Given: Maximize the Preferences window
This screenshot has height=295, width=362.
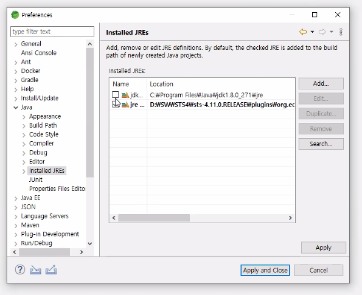Looking at the screenshot, I should coord(315,15).
